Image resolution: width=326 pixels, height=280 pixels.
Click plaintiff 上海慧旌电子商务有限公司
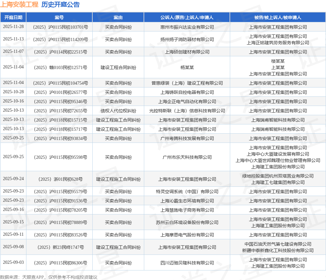coord(187,210)
